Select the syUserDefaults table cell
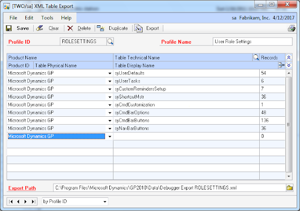This screenshot has width=300, height=211. pos(186,73)
